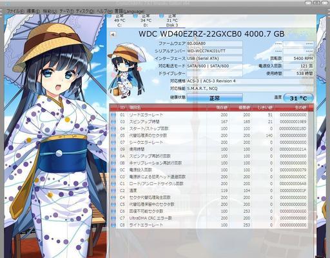Click the status icon of row 03 スピンアップ時間

point(113,122)
